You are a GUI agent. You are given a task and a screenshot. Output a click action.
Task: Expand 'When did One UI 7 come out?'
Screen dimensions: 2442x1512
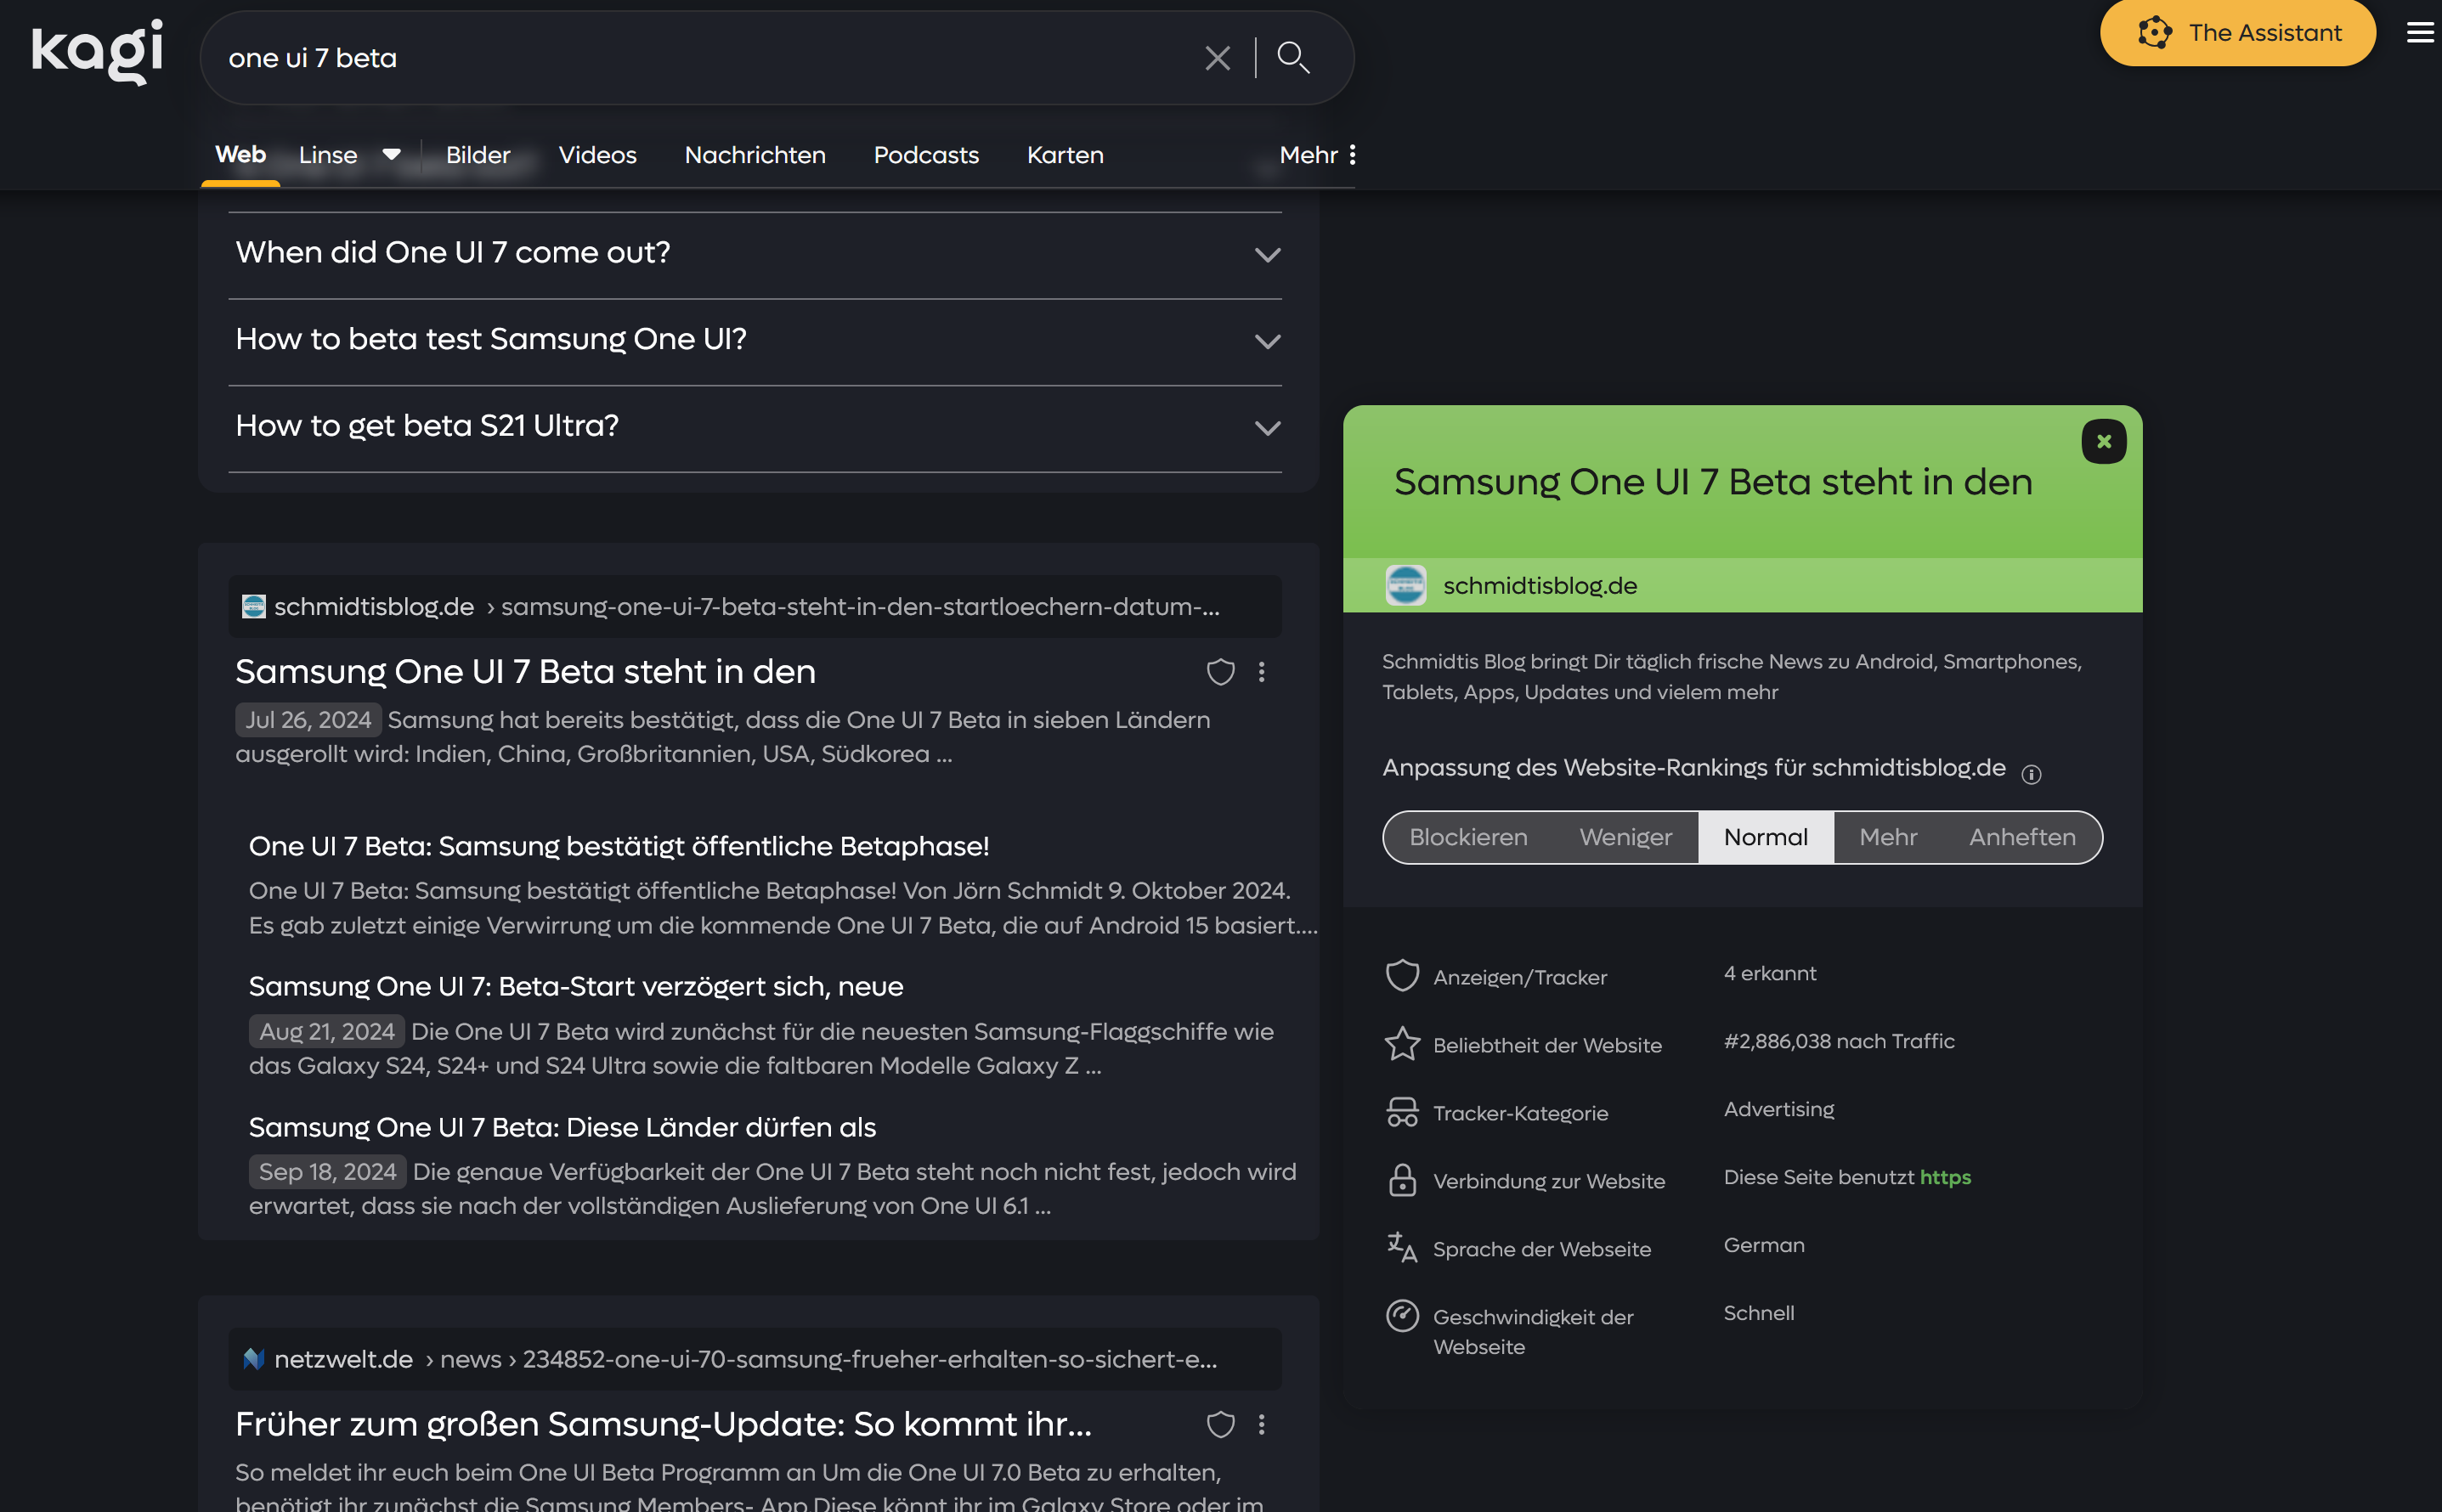pyautogui.click(x=755, y=254)
